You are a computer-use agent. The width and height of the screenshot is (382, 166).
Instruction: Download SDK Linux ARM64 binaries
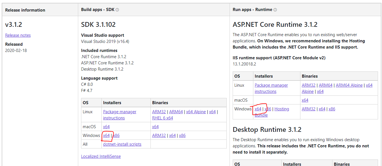coord(176,112)
